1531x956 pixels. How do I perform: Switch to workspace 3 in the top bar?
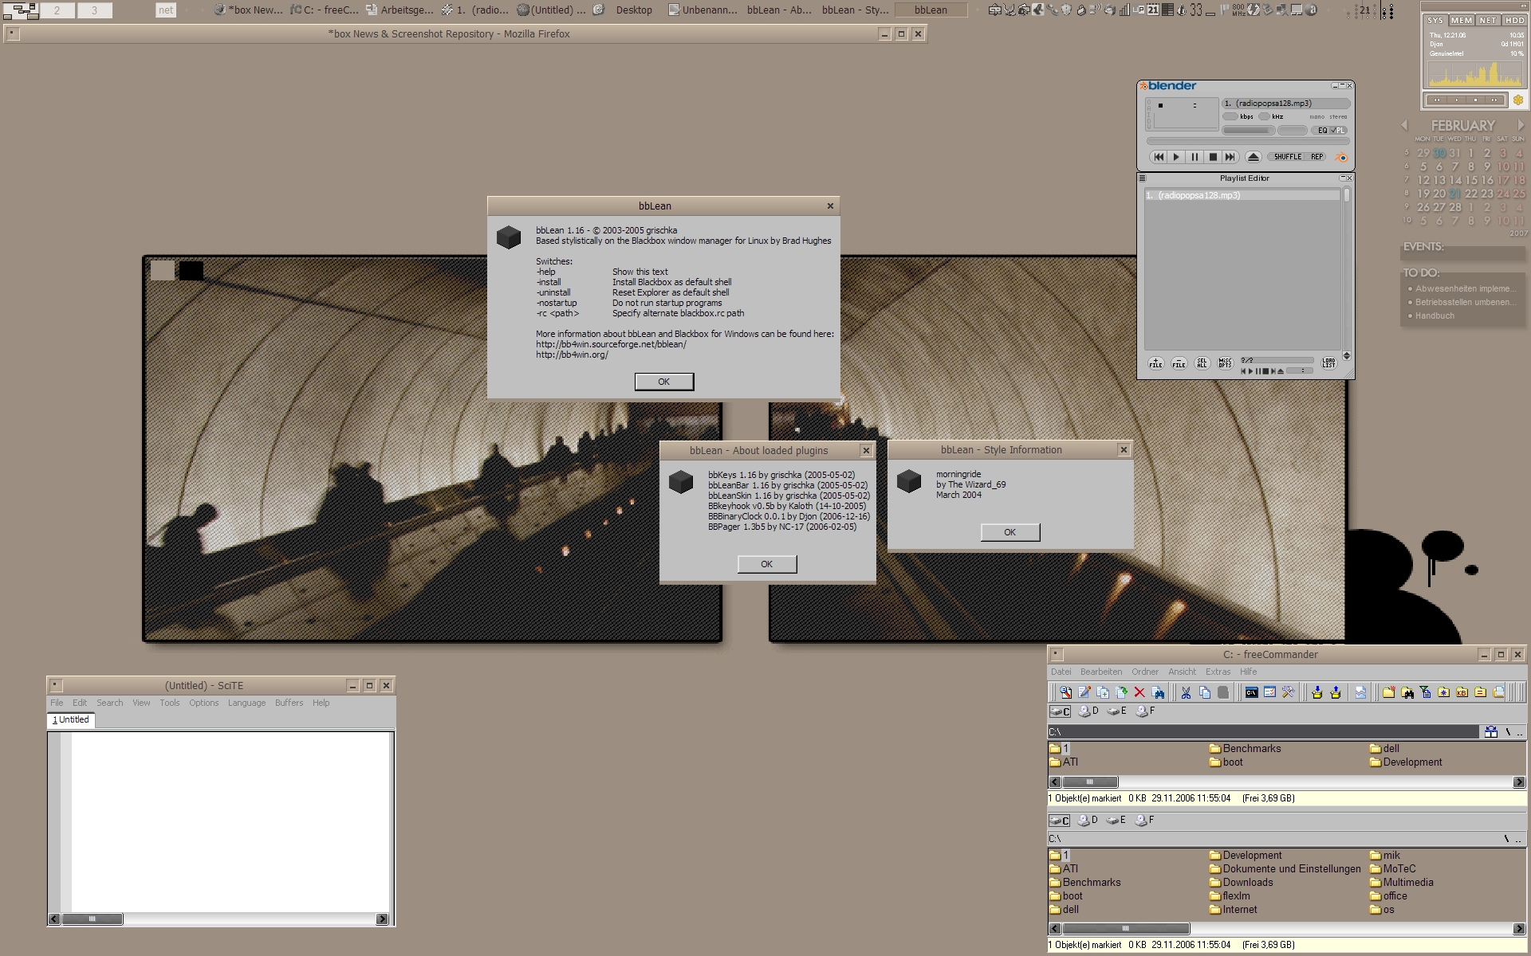pyautogui.click(x=94, y=10)
